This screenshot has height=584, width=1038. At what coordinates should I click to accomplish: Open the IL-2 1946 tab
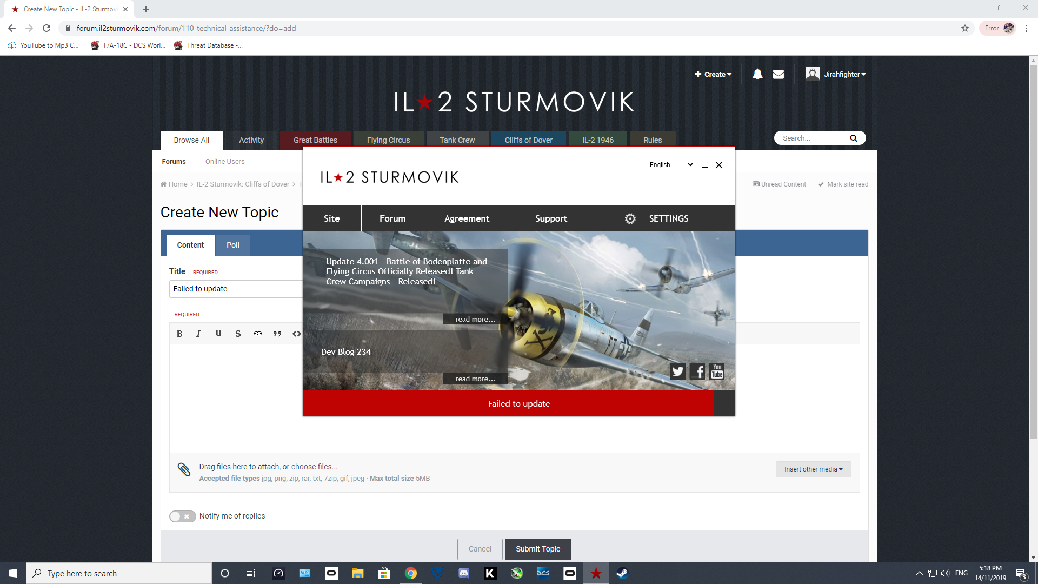point(597,140)
